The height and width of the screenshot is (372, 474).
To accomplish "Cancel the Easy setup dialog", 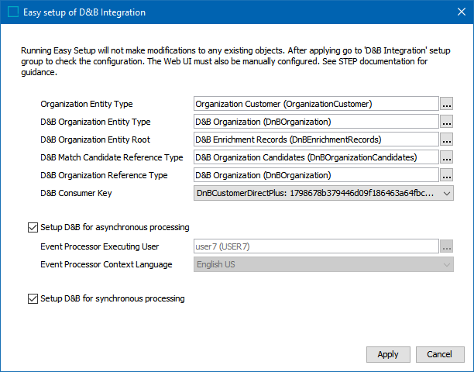I will point(434,354).
